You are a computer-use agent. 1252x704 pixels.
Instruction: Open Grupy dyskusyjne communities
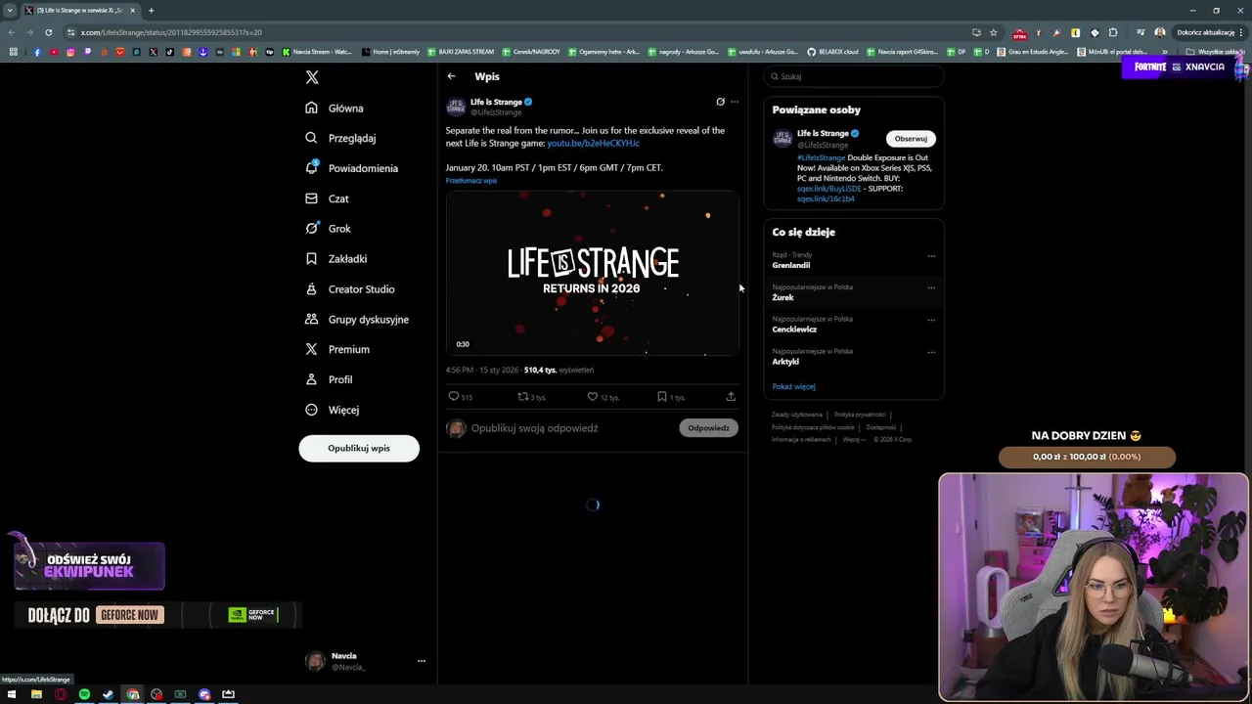tap(357, 320)
